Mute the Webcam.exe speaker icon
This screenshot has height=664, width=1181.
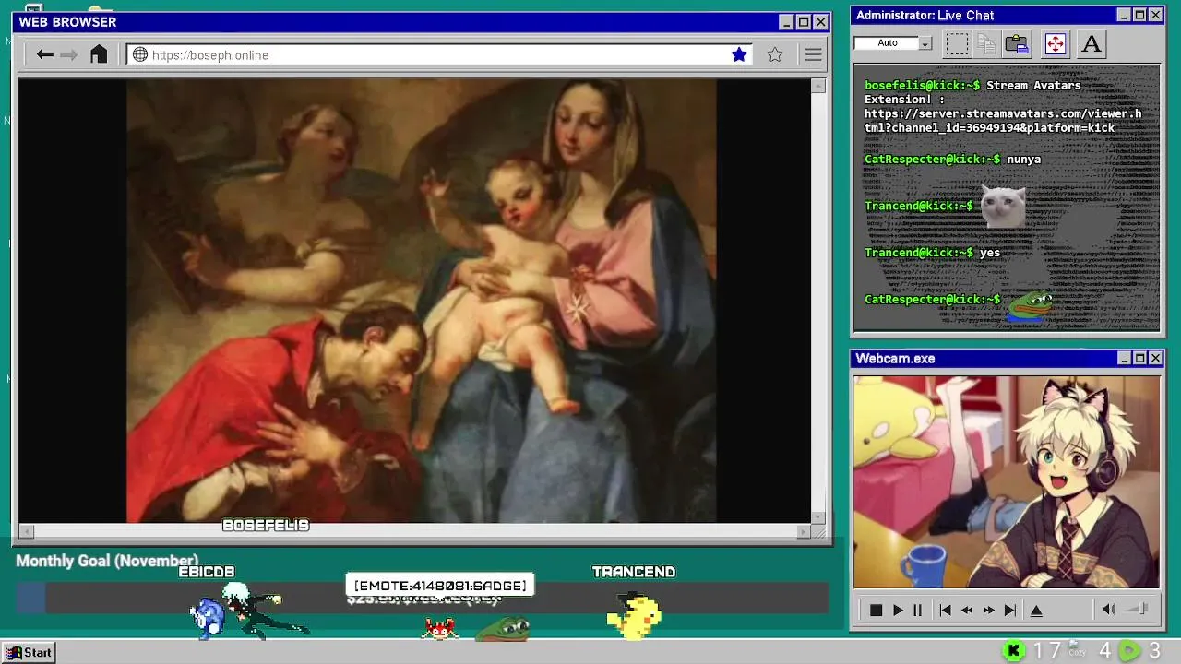[x=1108, y=609]
